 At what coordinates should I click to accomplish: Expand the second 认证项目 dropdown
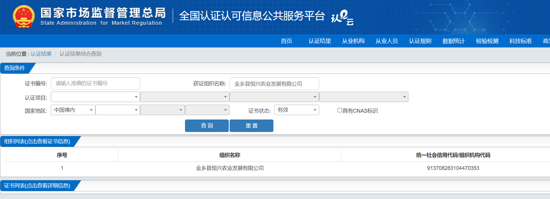click(185, 97)
